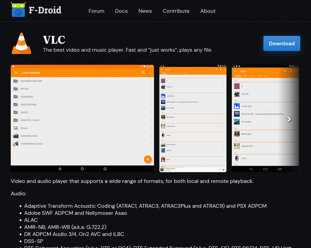The height and width of the screenshot is (248, 311).
Task: Click the NETWORKOVERLORD entry in first screenshot
Action: pos(31,81)
